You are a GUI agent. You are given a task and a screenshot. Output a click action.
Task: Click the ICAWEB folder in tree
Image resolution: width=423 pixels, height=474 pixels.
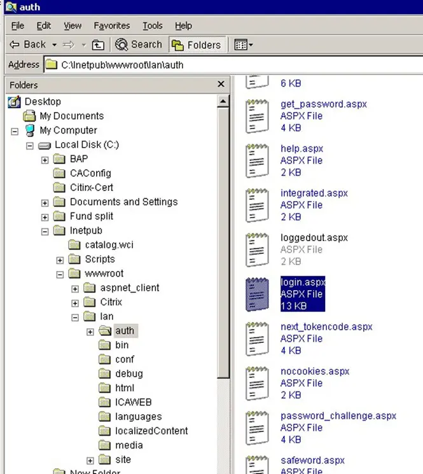tap(133, 402)
